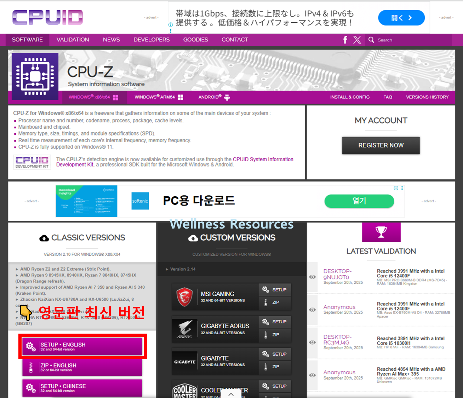
Task: Open the FAQ page
Action: tap(388, 97)
